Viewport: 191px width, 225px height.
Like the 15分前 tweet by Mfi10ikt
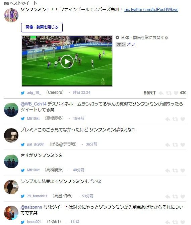[183, 119]
